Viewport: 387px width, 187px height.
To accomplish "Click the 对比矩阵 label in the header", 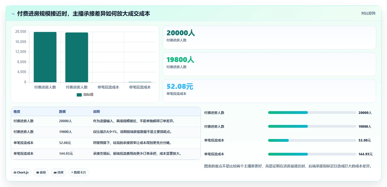I will pos(368,13).
